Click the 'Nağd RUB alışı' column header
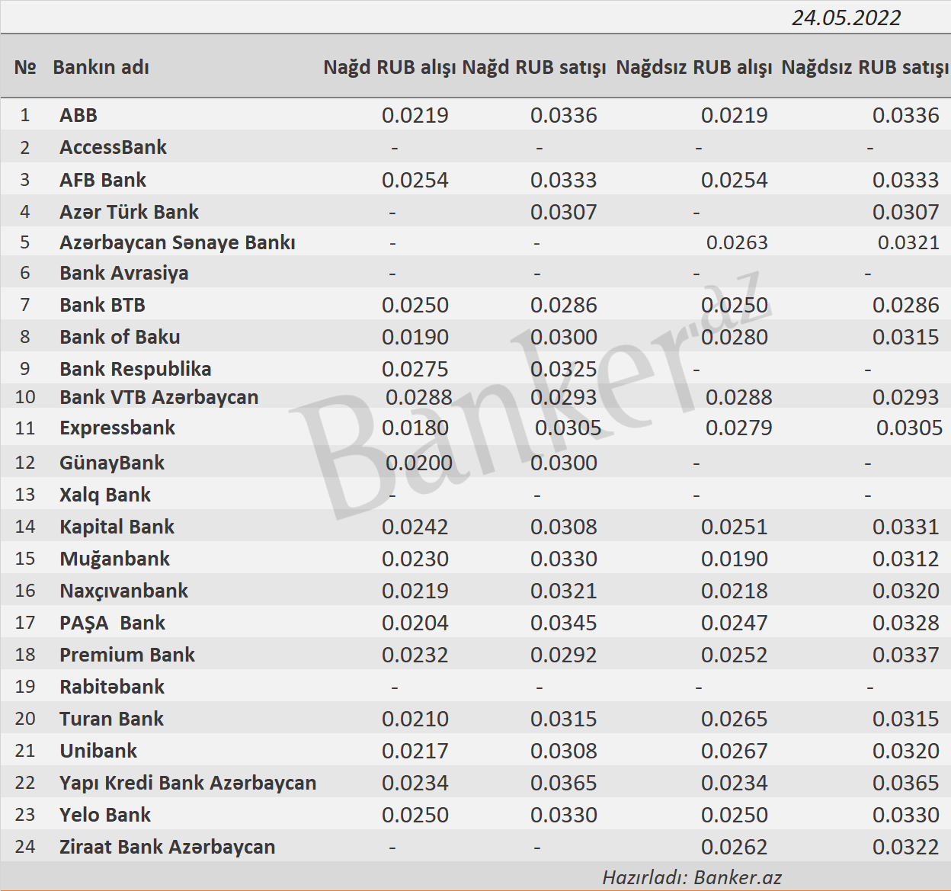 [x=389, y=67]
